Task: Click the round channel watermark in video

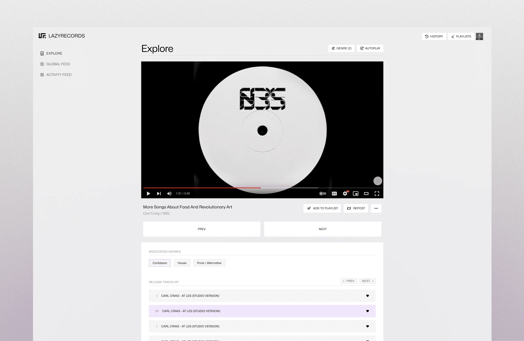Action: (x=378, y=181)
